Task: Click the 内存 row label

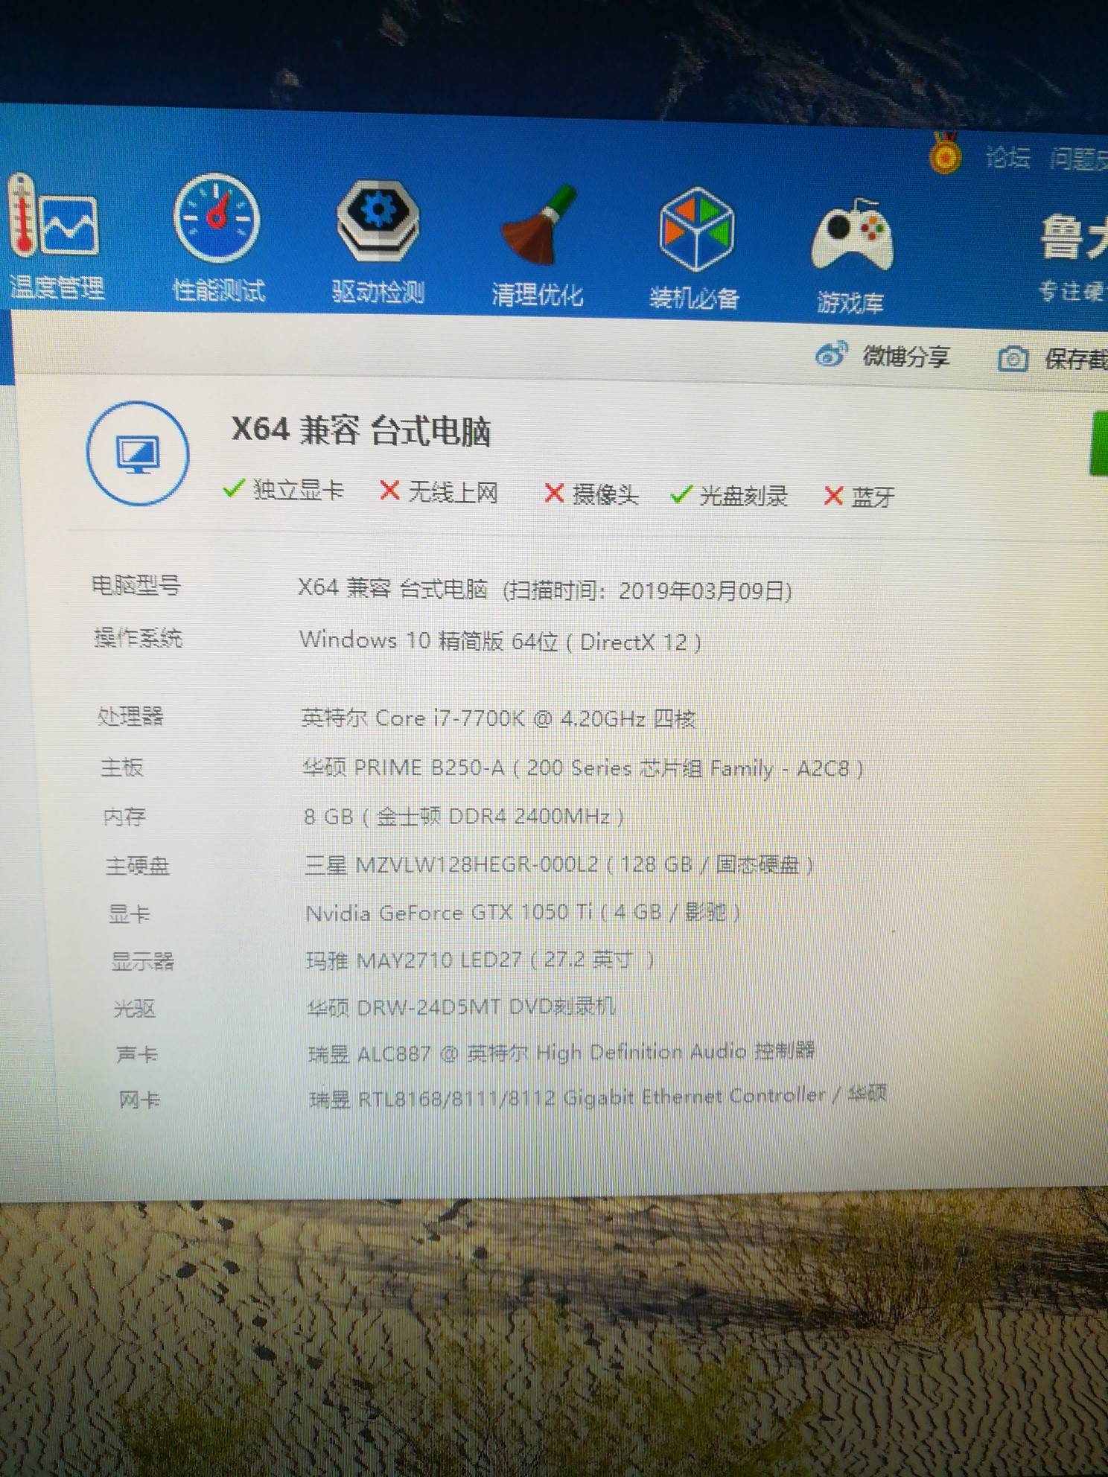Action: (x=124, y=817)
